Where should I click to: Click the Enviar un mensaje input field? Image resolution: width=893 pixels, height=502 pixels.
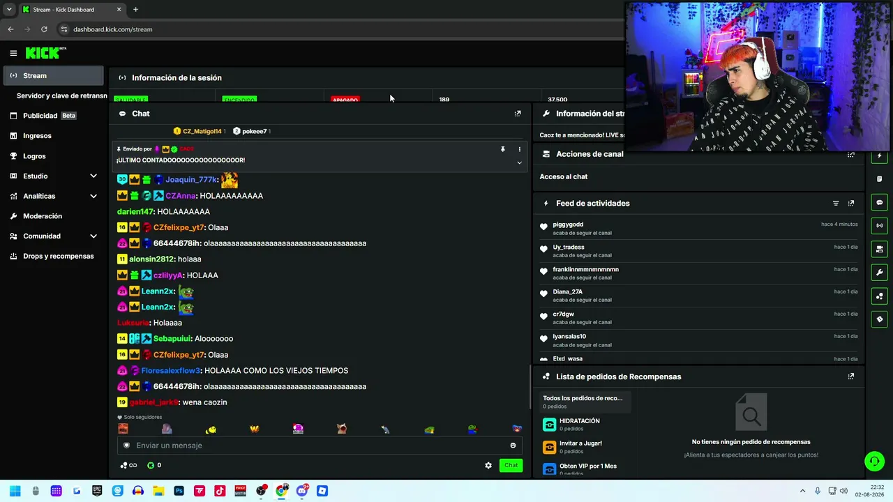(x=320, y=446)
